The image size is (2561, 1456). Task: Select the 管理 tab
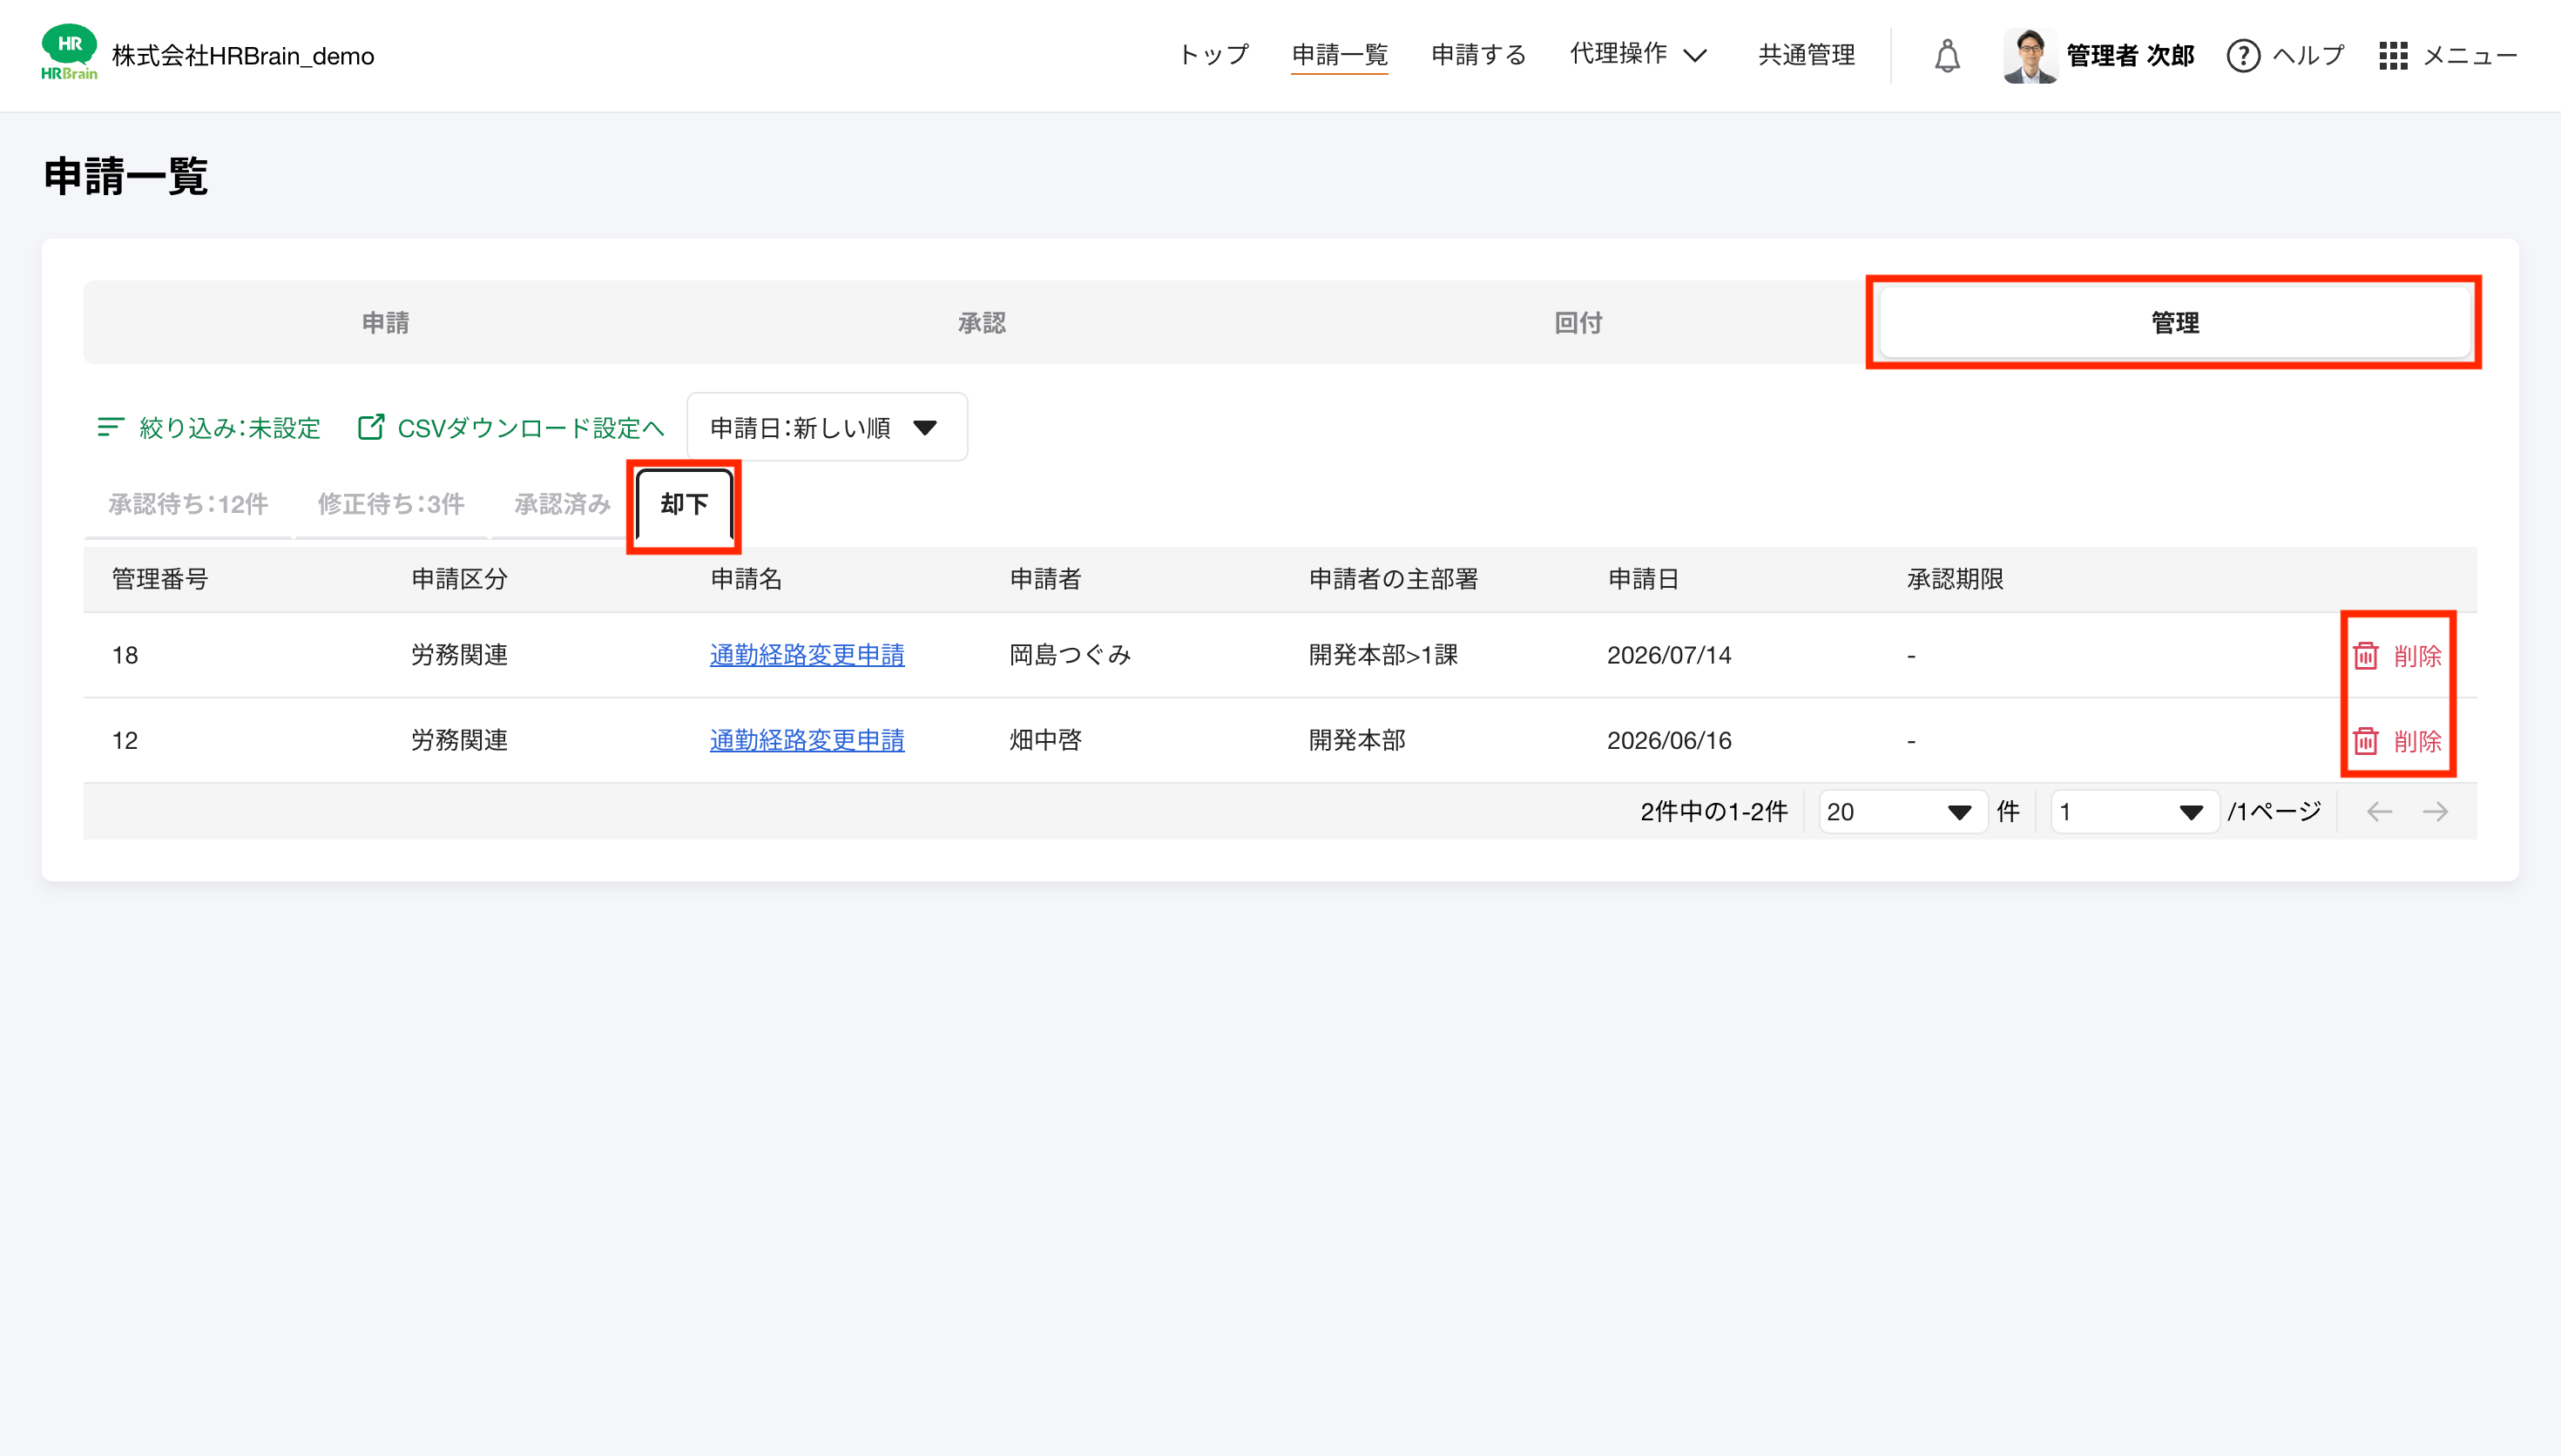(x=2174, y=323)
